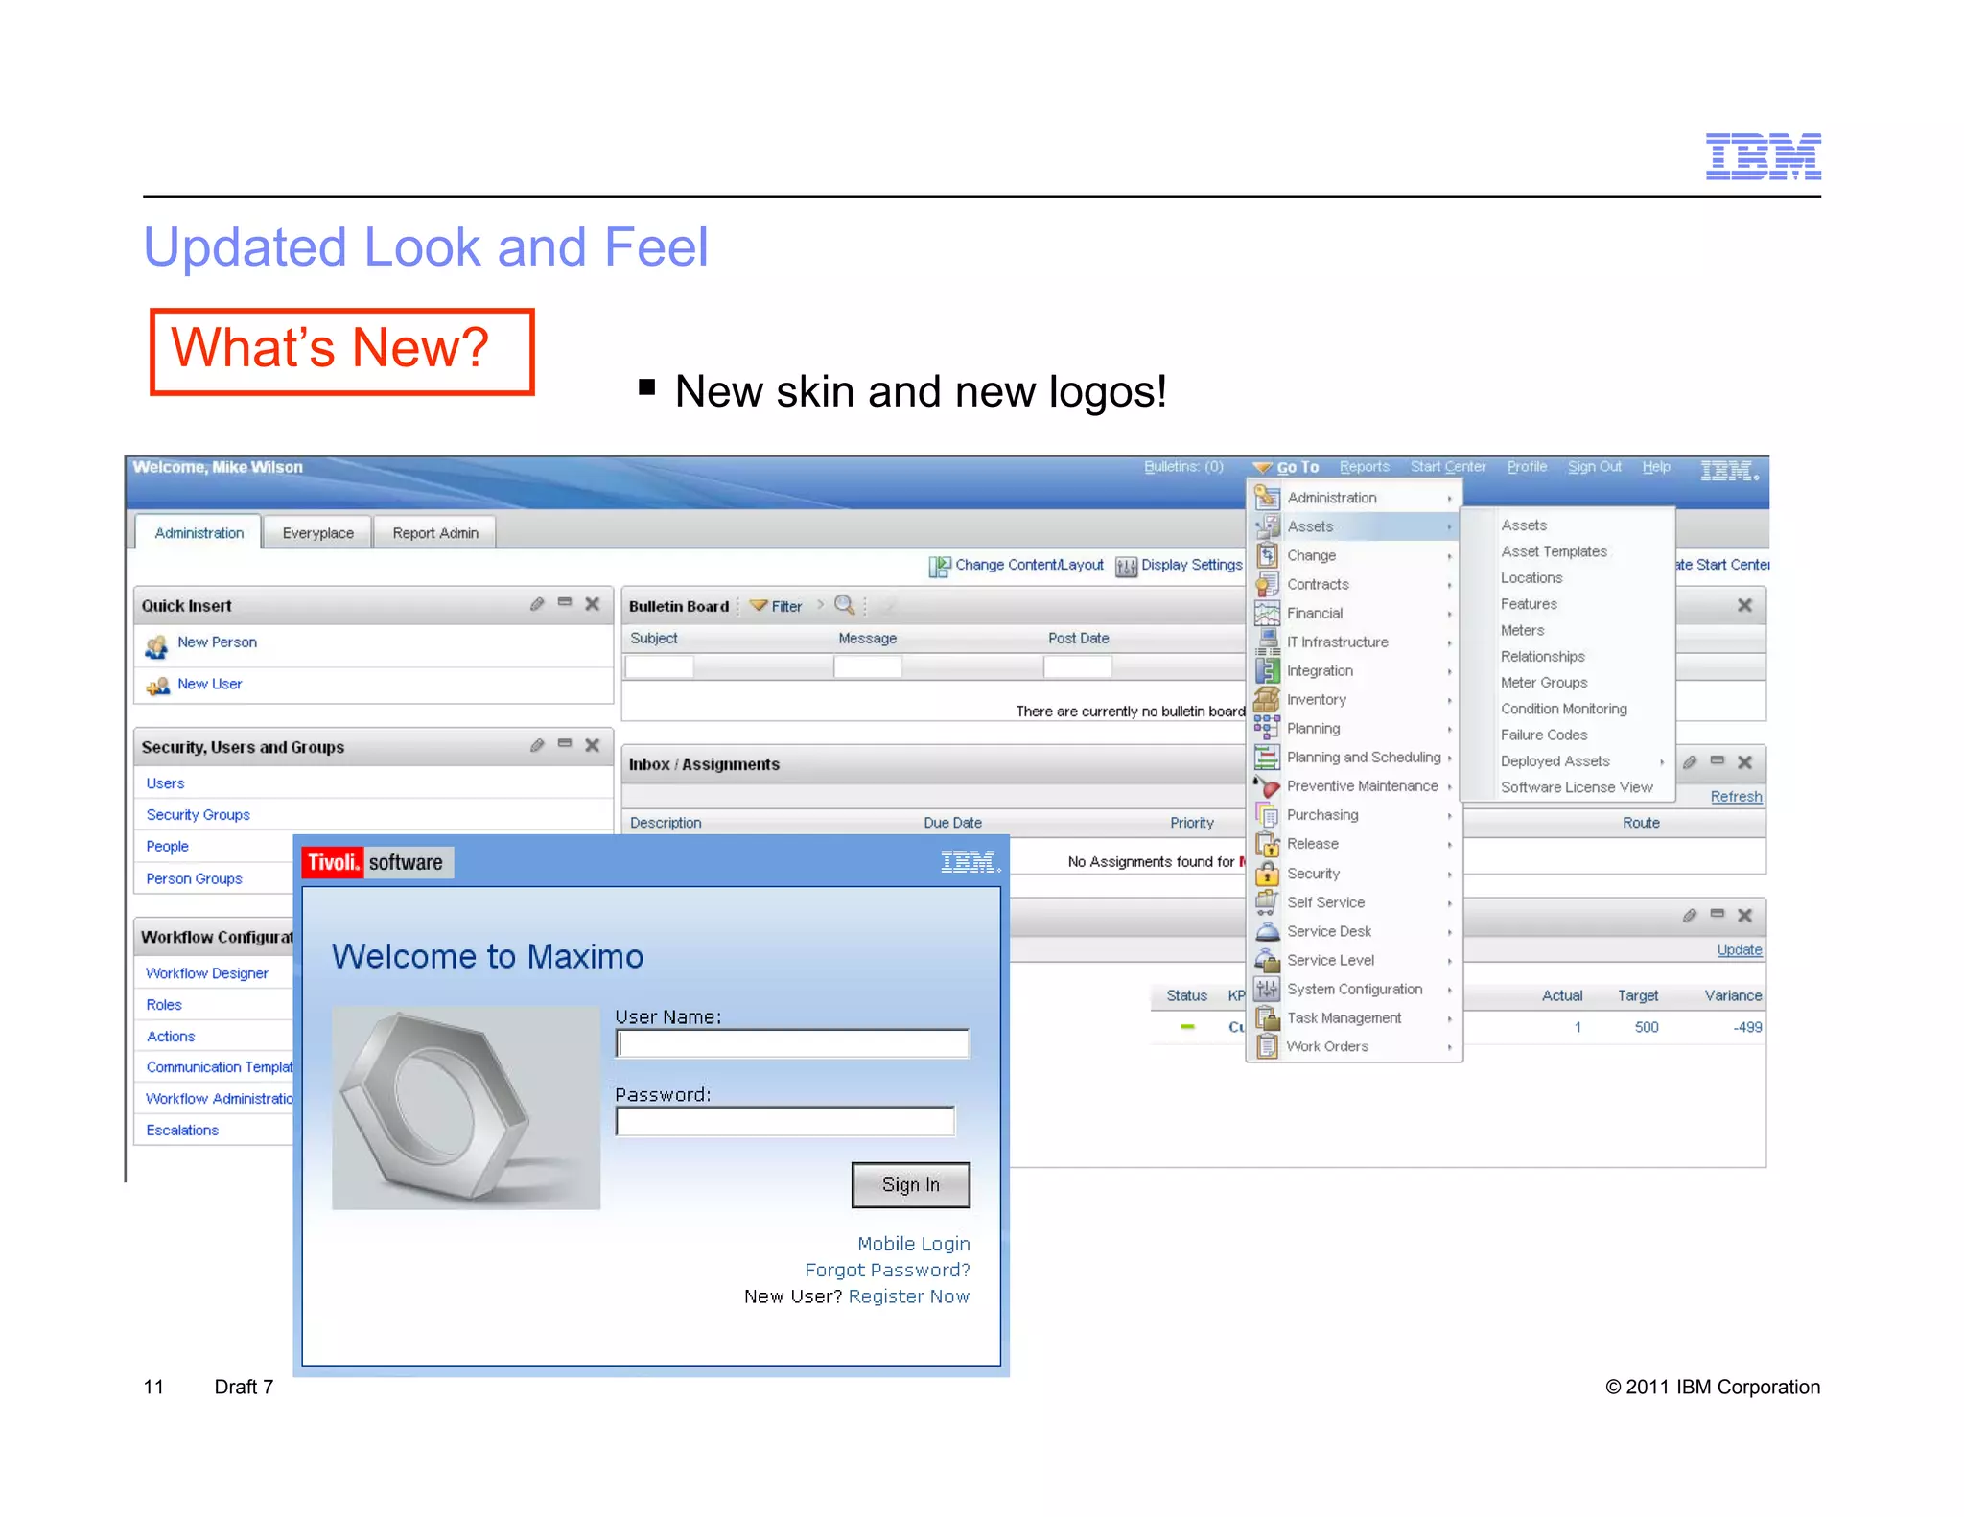The image size is (1964, 1517).
Task: Click the Sign In button
Action: [x=910, y=1184]
